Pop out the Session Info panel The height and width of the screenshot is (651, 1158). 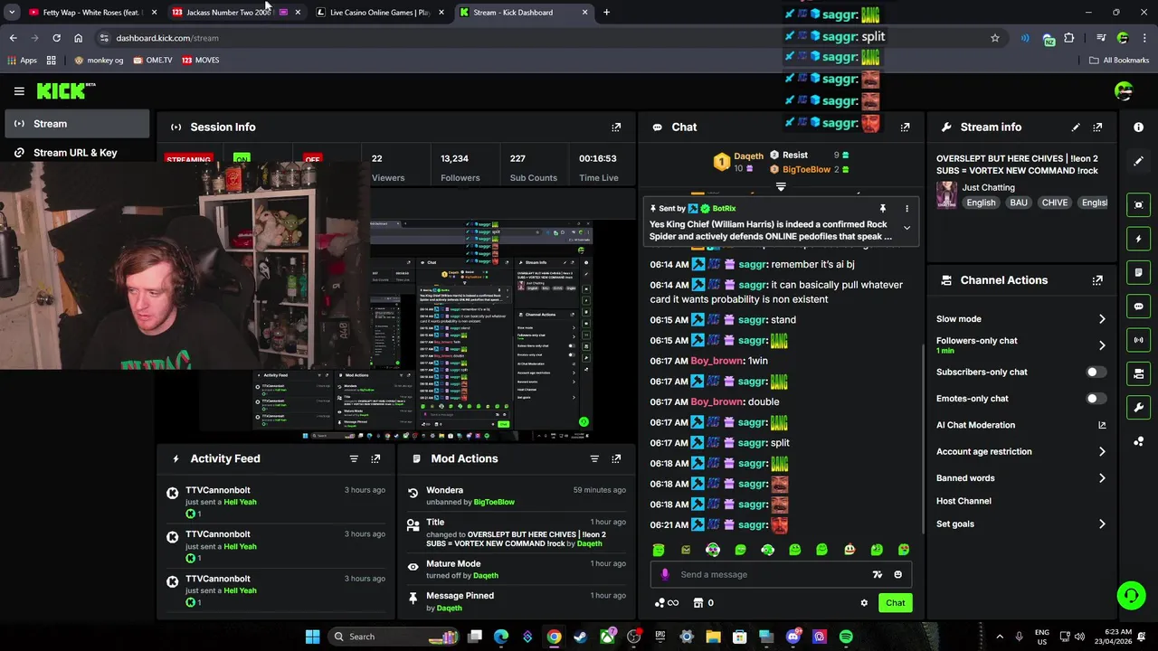pos(616,127)
